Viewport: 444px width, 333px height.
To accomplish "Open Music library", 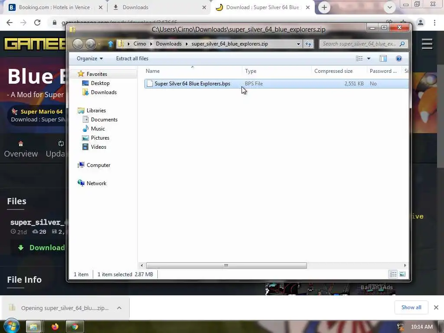I will pyautogui.click(x=98, y=128).
